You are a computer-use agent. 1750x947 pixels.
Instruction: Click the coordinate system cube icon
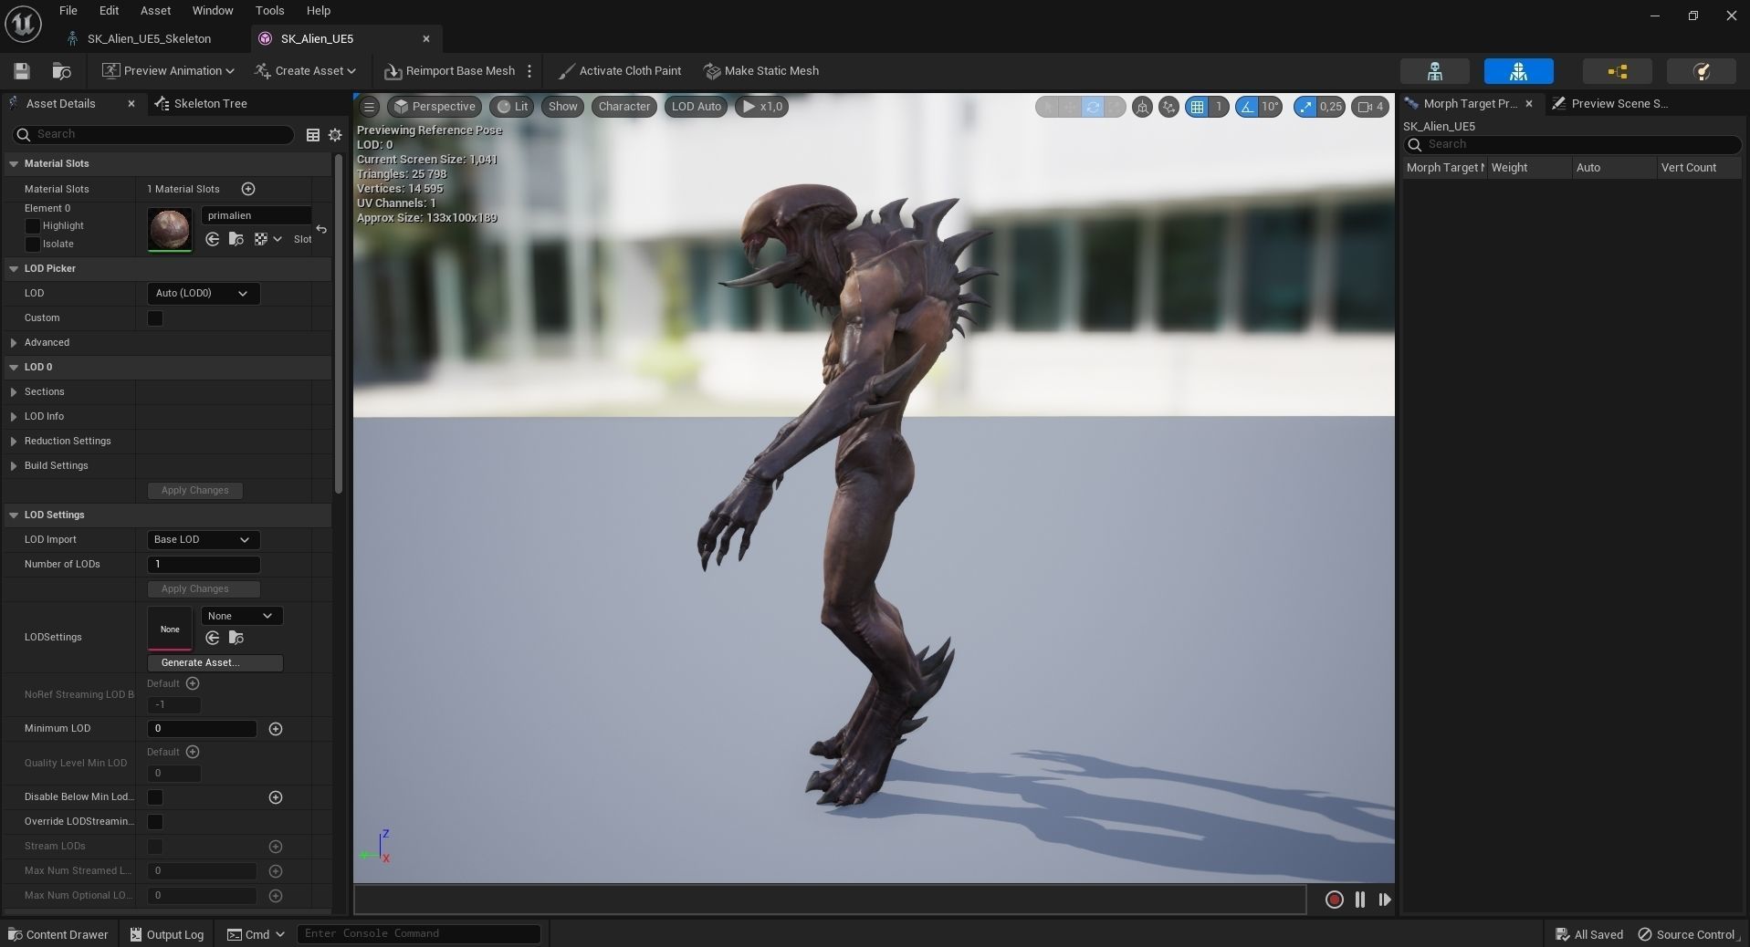tap(1142, 107)
